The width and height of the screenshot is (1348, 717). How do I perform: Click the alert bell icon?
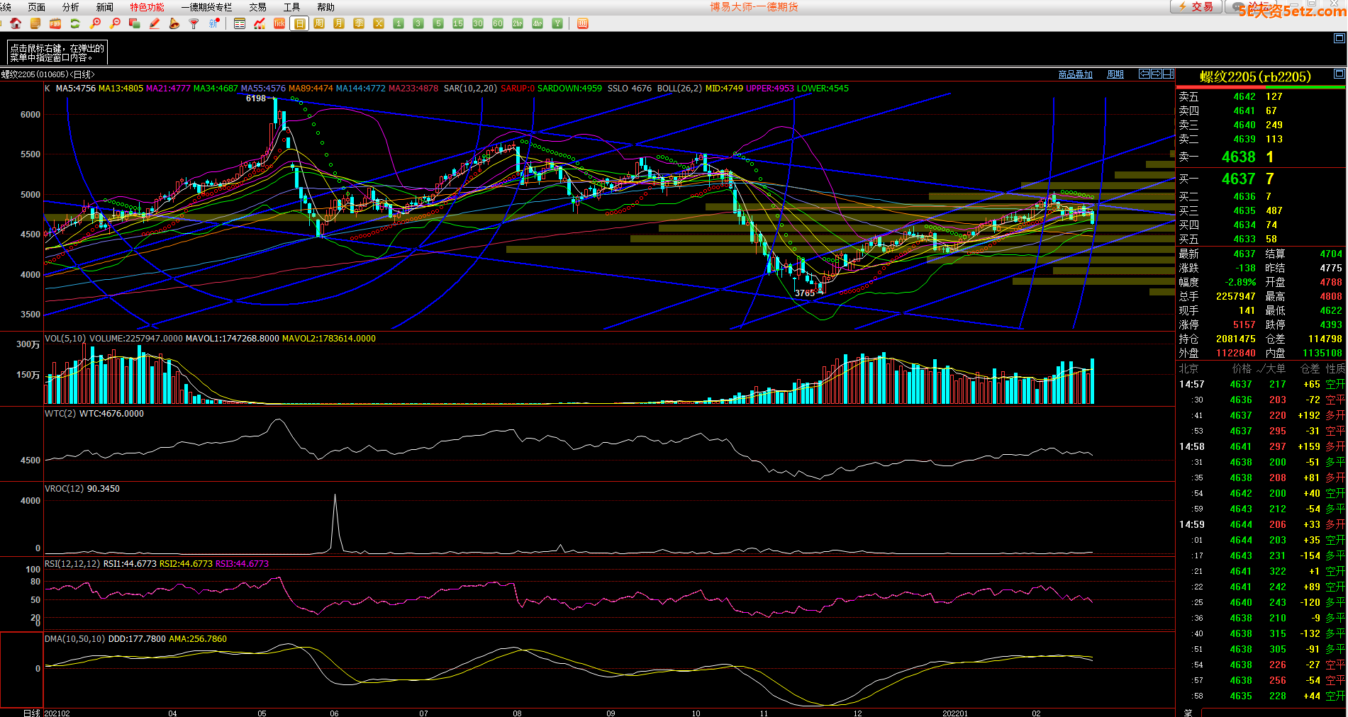click(174, 23)
